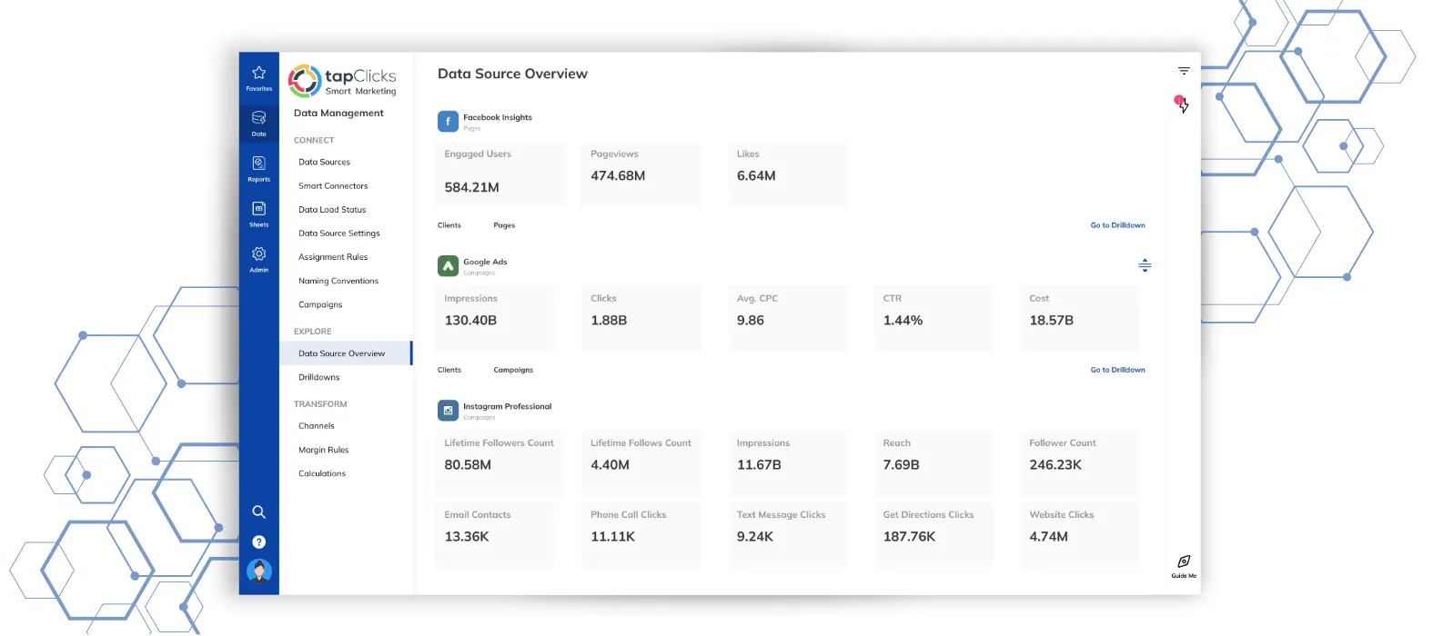Screen dimensions: 1433x636
Task: Click the Avg. CPC 9.86 card
Action: click(x=788, y=318)
